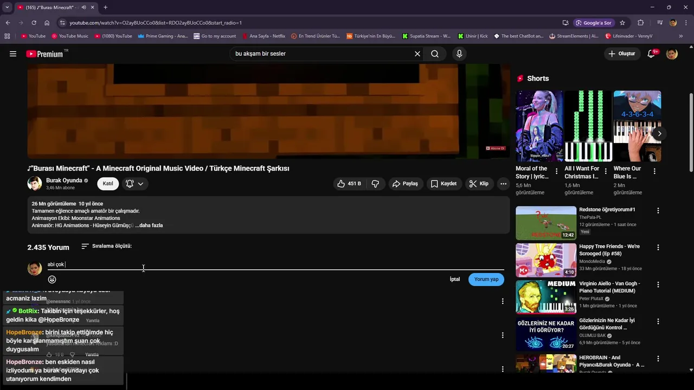Open the All I Want For Christmas short
The height and width of the screenshot is (390, 694).
[x=588, y=126]
